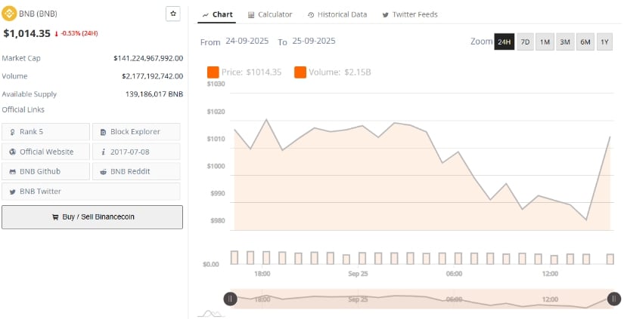The image size is (624, 319).
Task: Switch to the Chart tab
Action: pyautogui.click(x=217, y=14)
